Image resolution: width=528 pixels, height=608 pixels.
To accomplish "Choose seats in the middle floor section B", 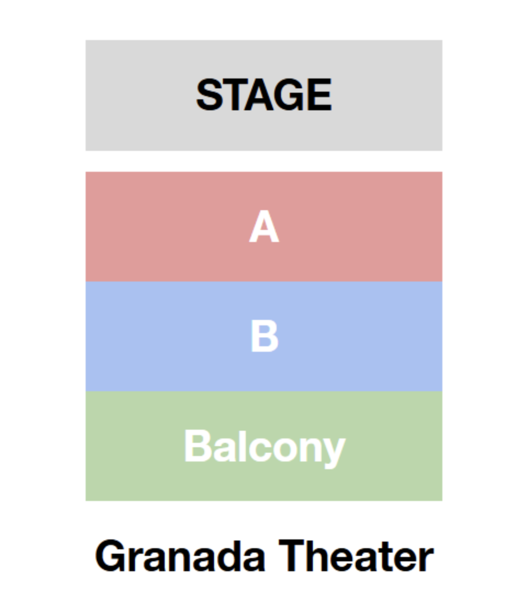I will (264, 336).
